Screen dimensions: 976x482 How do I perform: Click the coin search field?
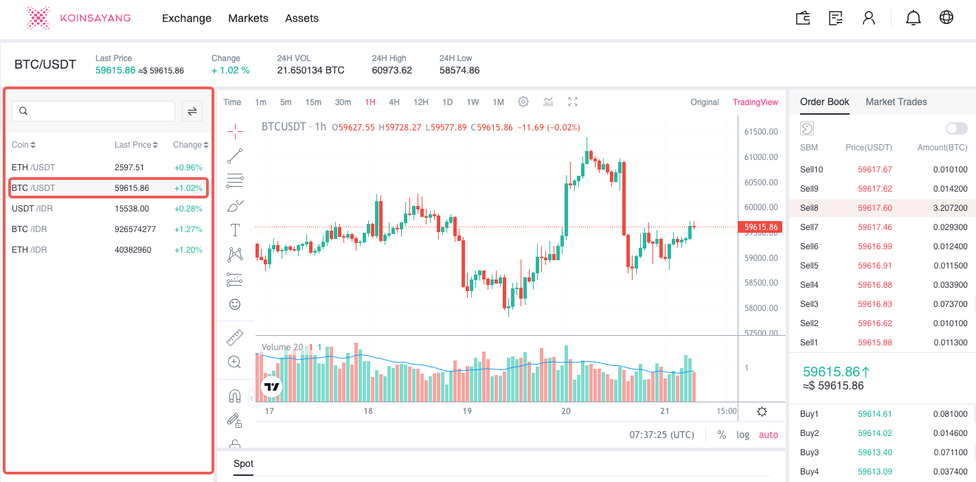93,111
